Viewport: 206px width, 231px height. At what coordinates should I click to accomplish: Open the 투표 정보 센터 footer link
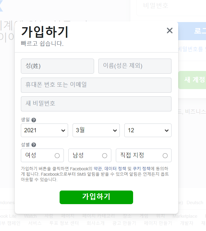point(64,223)
